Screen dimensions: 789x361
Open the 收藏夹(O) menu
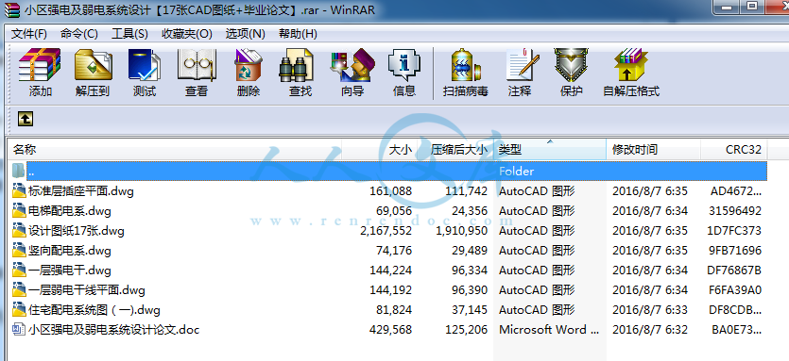pos(187,34)
